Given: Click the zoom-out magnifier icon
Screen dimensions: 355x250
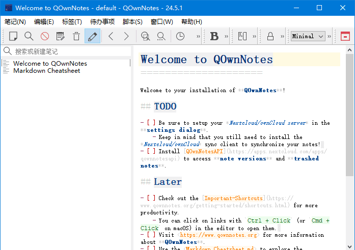Looking at the screenshot, I should [161, 36].
